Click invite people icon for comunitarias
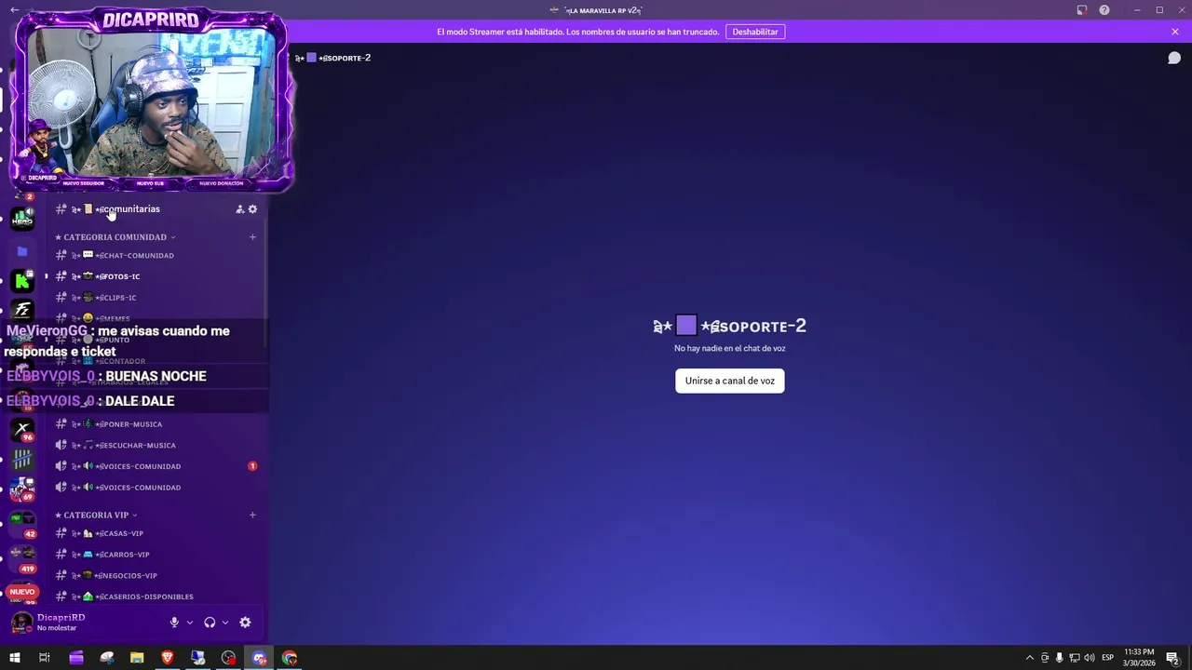Image resolution: width=1192 pixels, height=670 pixels. pyautogui.click(x=239, y=209)
